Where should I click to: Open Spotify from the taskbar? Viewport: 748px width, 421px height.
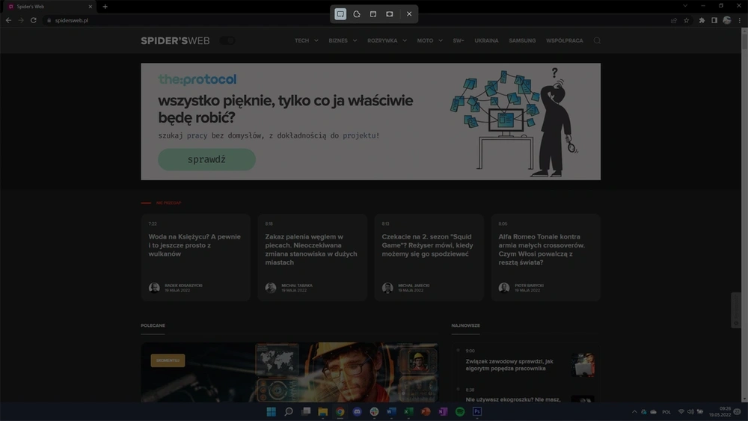pyautogui.click(x=460, y=411)
